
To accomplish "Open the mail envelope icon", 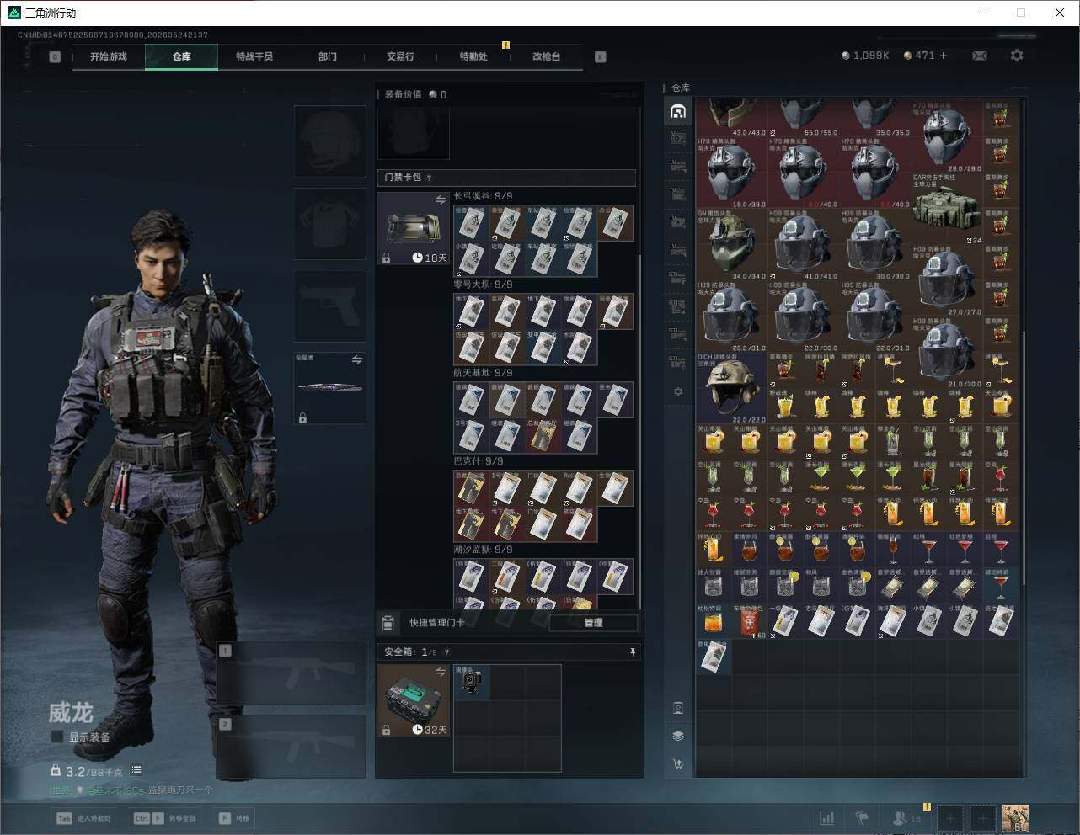I will 980,56.
